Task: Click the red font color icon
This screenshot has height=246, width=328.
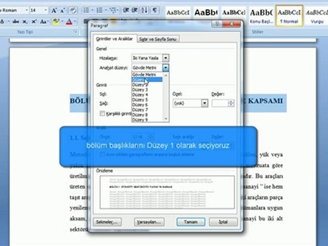Action: 69,22
